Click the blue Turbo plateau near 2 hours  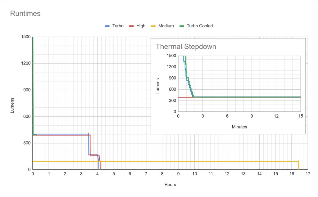pos(65,134)
